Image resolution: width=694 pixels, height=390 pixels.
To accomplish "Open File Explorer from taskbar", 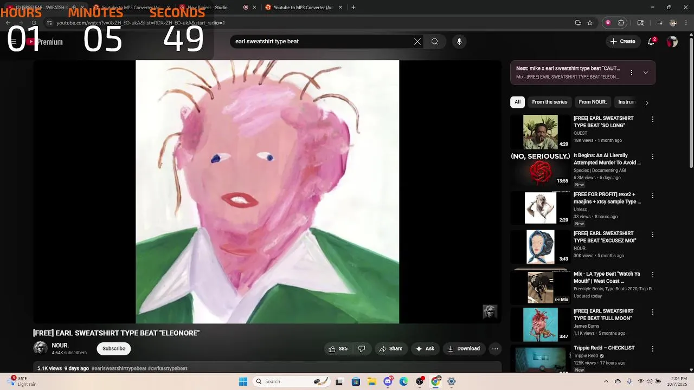I will pos(372,381).
